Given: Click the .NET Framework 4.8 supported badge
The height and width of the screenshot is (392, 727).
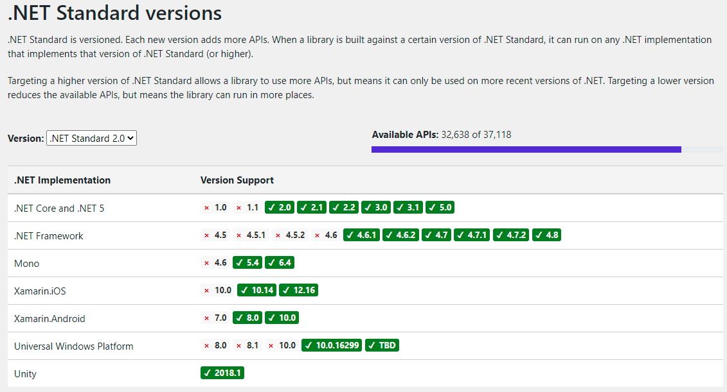Looking at the screenshot, I should [546, 235].
